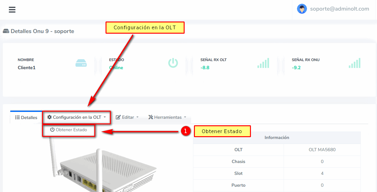Click the signal bars icon for Señal RX ONU
Viewport: 377px width, 192px height.
tap(355, 63)
